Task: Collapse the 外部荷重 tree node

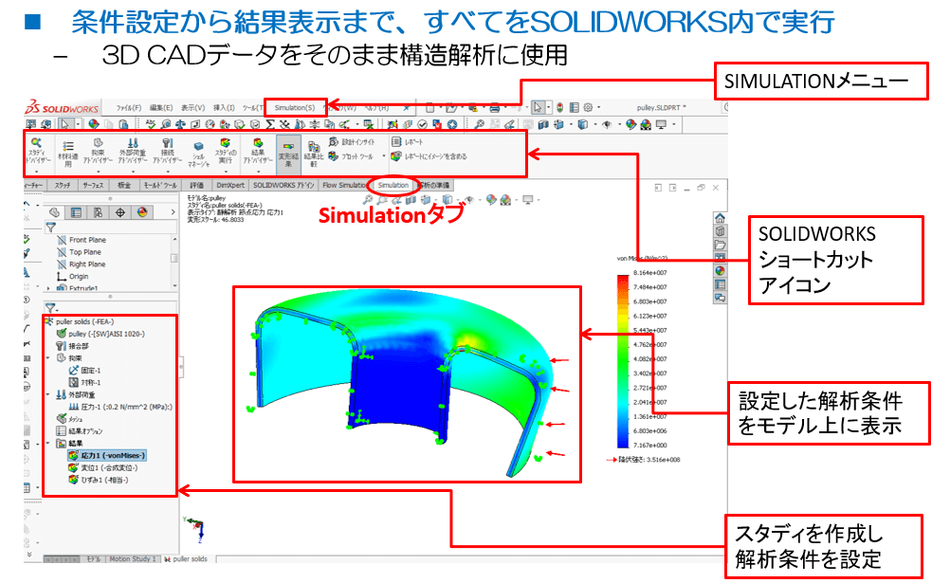Action: point(48,394)
